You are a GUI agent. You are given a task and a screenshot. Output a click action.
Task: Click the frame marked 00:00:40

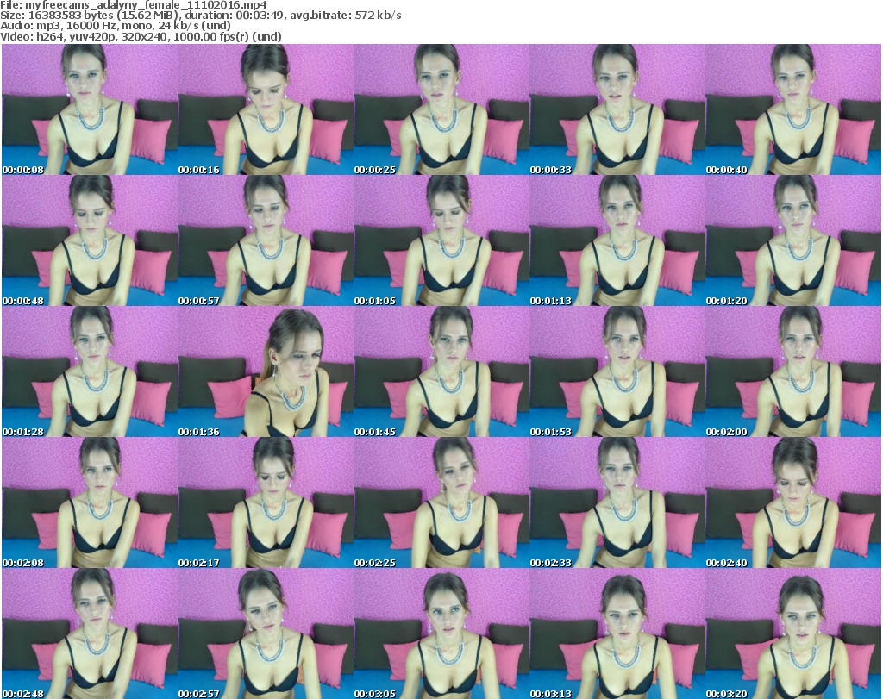[x=793, y=110]
